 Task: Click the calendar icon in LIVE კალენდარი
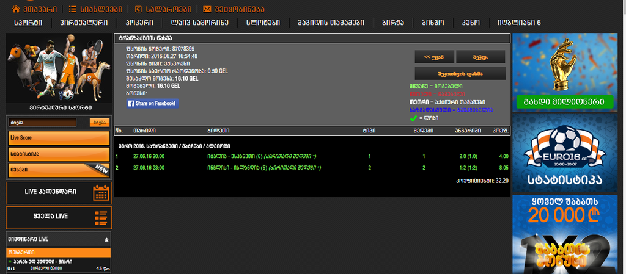pos(101,193)
